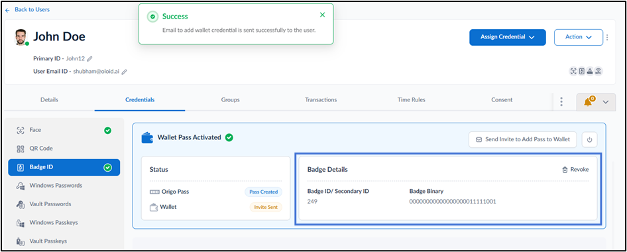
Task: Edit User Email ID with the pencil icon
Action: pyautogui.click(x=125, y=72)
